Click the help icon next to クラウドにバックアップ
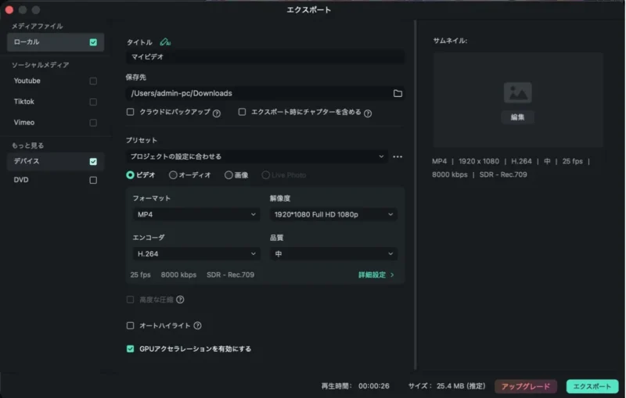 217,113
